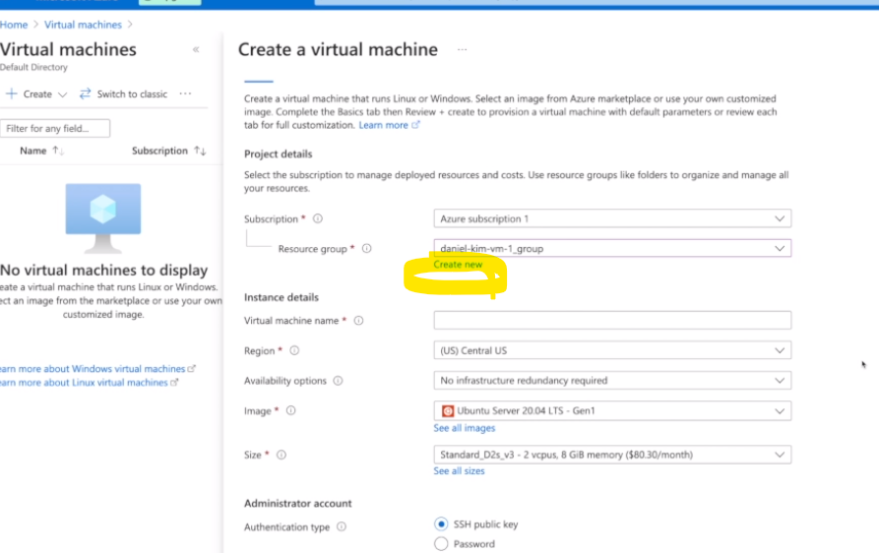Focus the Filter for any field box
879x553 pixels.
pyautogui.click(x=55, y=128)
